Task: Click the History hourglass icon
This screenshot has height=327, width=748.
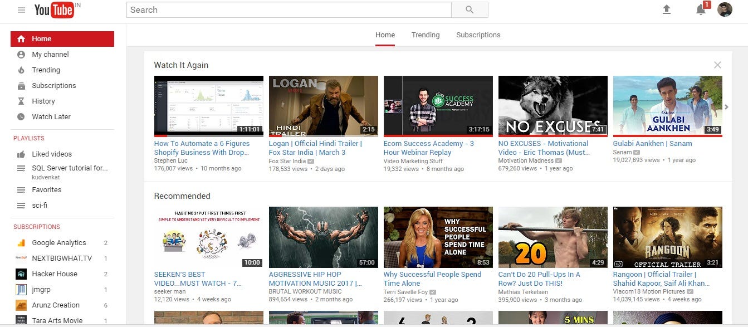Action: click(x=21, y=101)
